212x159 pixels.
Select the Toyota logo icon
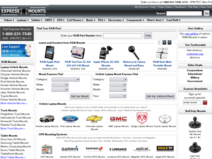[x=165, y=119]
